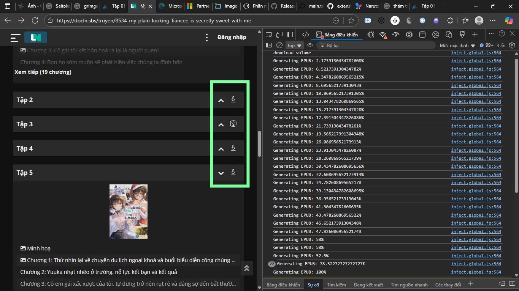Activate the DevTools inspect element picker

pyautogui.click(x=269, y=35)
